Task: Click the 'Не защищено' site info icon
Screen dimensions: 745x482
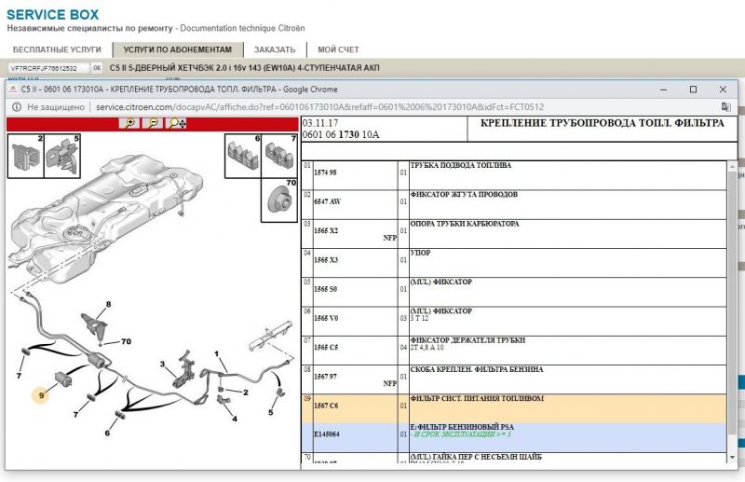Action: pyautogui.click(x=17, y=107)
